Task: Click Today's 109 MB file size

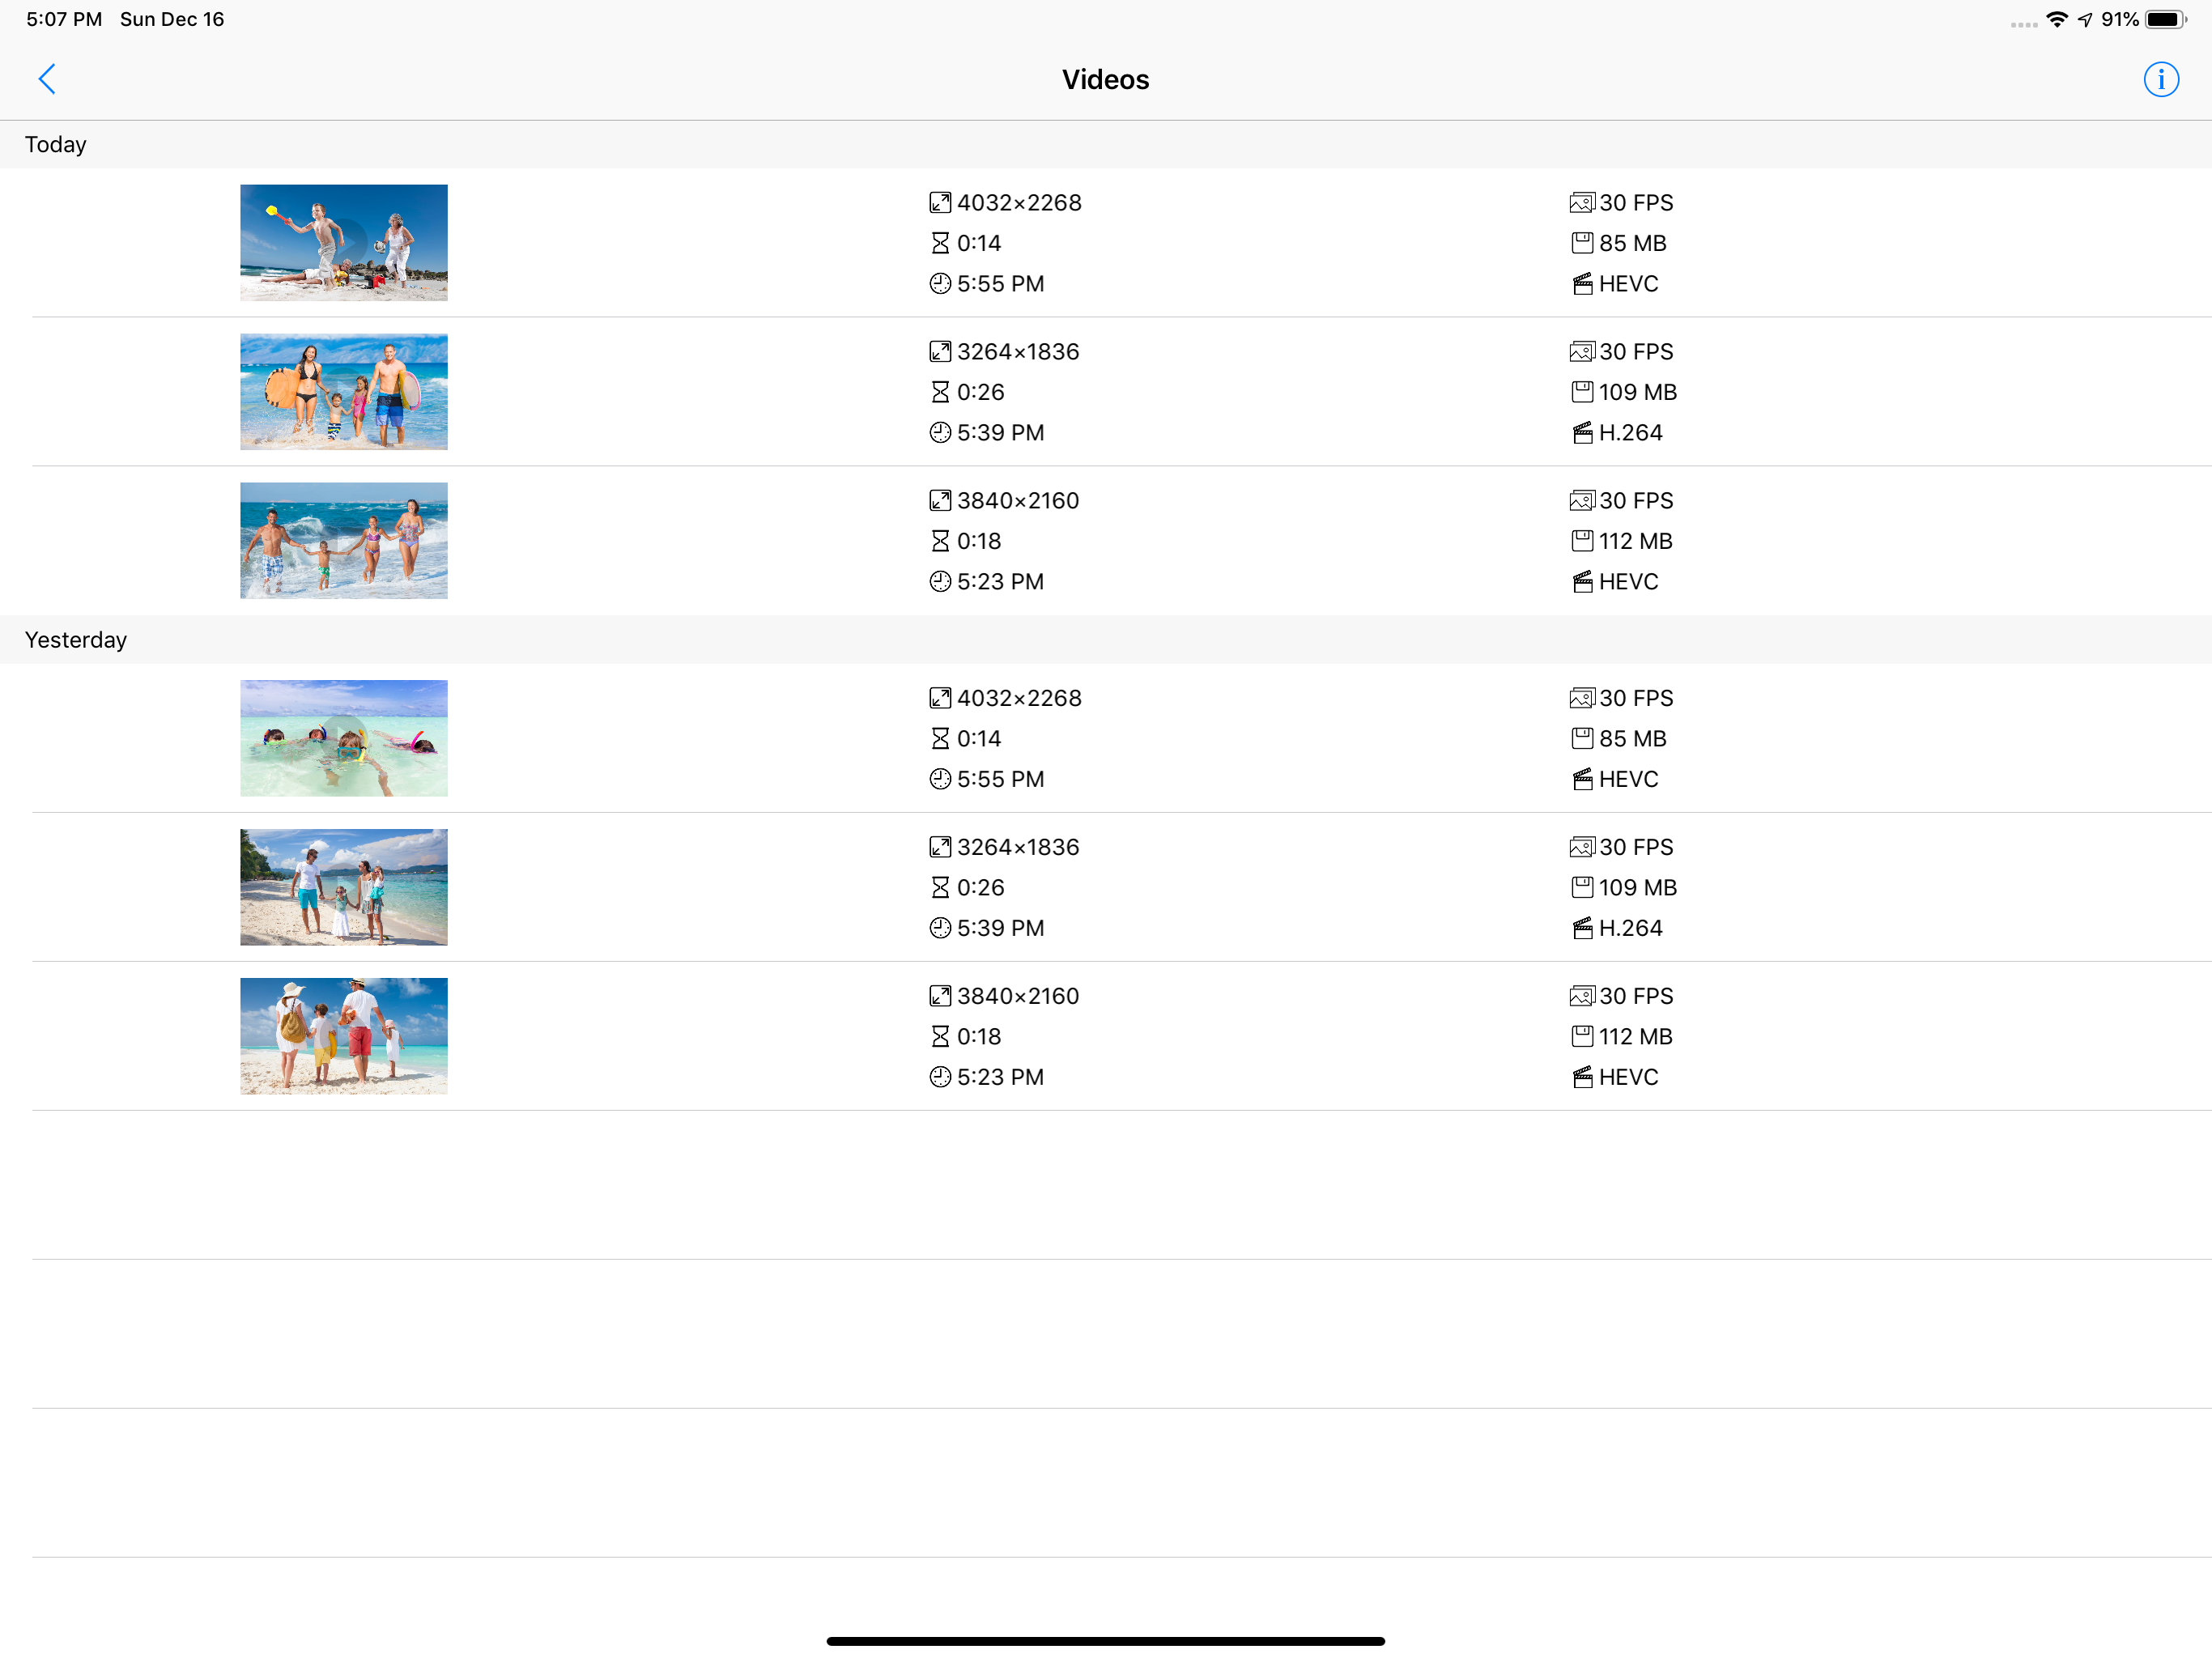Action: [1637, 392]
